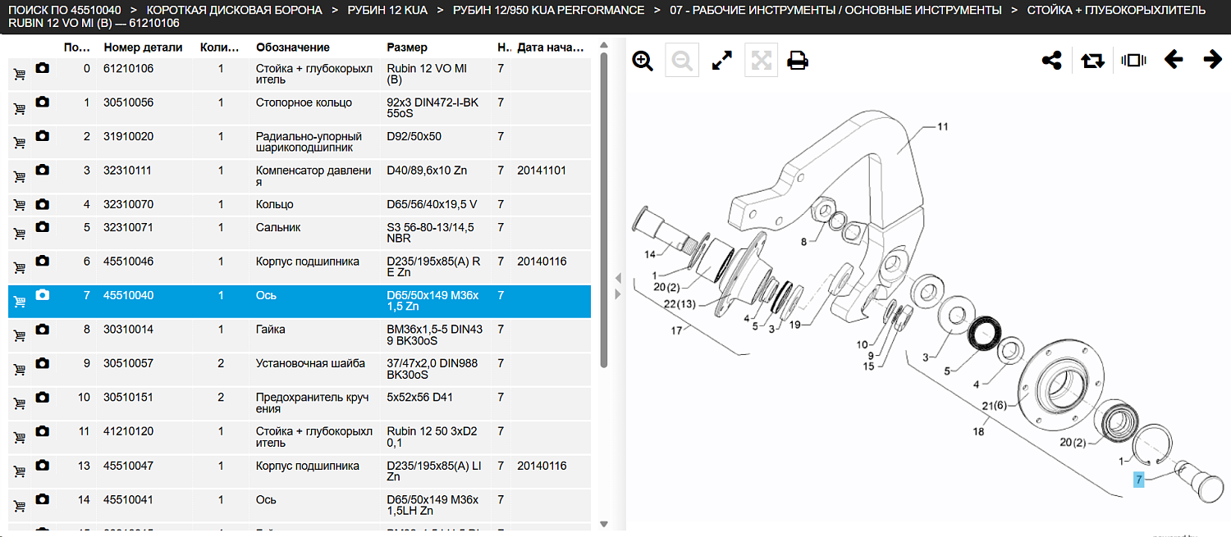The height and width of the screenshot is (537, 1231).
Task: Select callout 18 in the diagram
Action: click(x=978, y=431)
